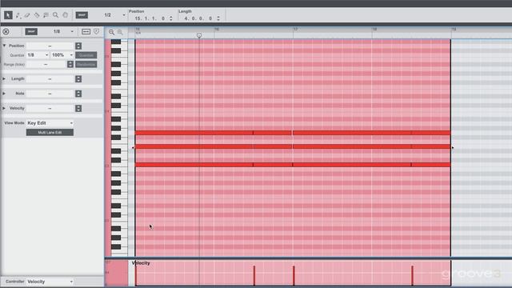The height and width of the screenshot is (288, 512).
Task: Click the Range (ticks) value field
Action: [46, 64]
